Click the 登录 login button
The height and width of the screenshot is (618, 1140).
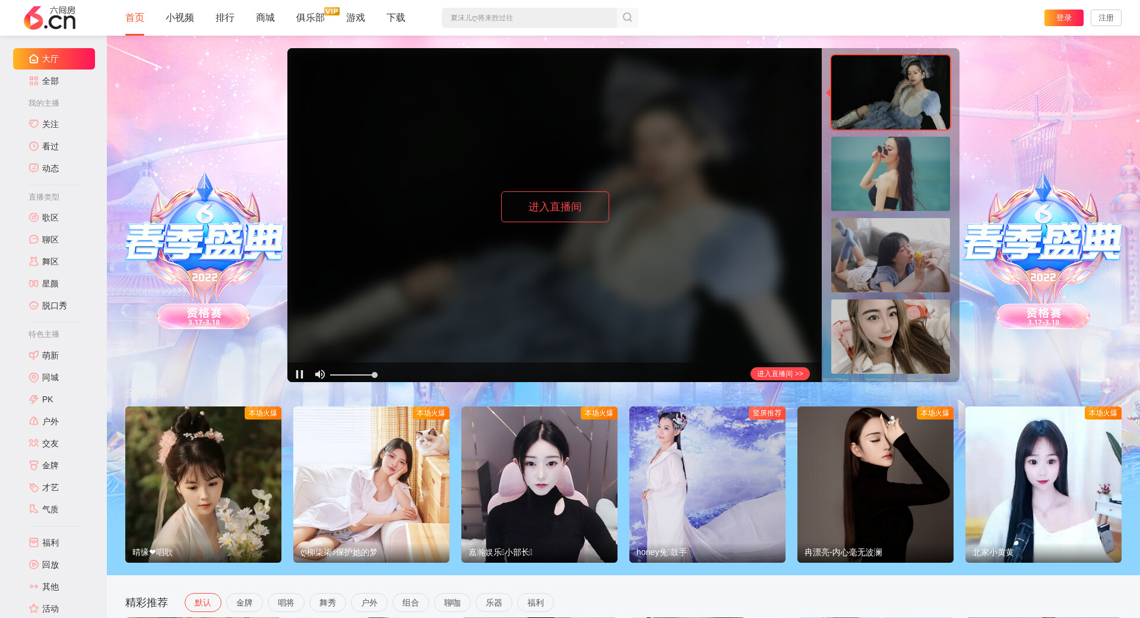pyautogui.click(x=1063, y=18)
